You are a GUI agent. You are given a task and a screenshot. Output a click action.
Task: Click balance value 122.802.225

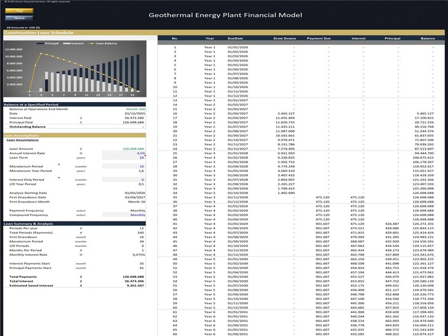tap(423, 259)
